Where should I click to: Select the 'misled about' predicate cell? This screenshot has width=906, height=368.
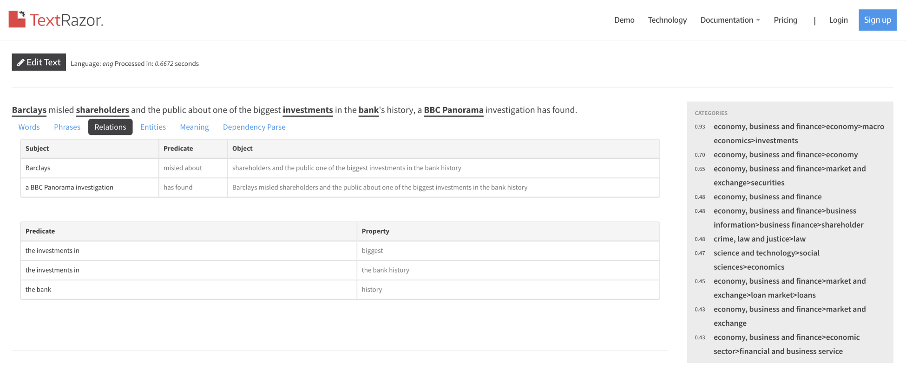[193, 168]
